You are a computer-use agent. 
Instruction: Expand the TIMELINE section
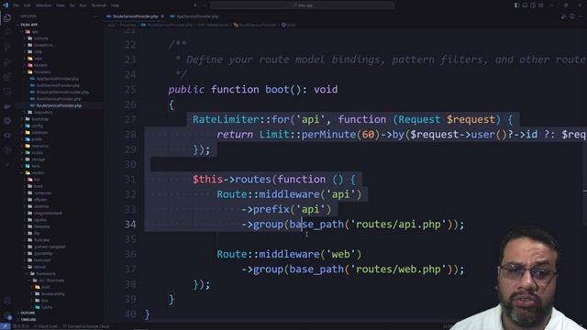point(28,320)
